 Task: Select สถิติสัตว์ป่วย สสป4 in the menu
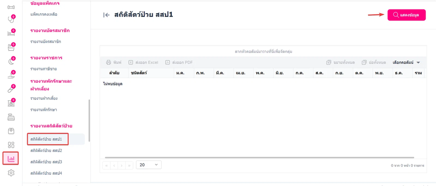click(x=46, y=174)
